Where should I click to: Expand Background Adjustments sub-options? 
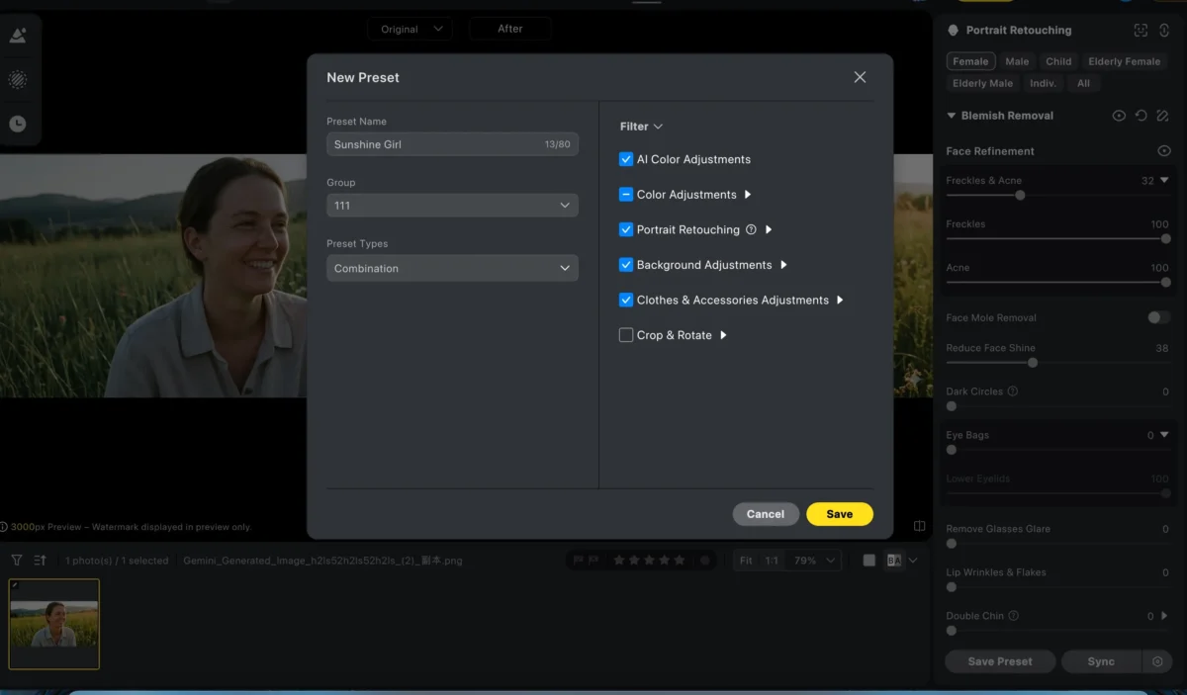(783, 265)
